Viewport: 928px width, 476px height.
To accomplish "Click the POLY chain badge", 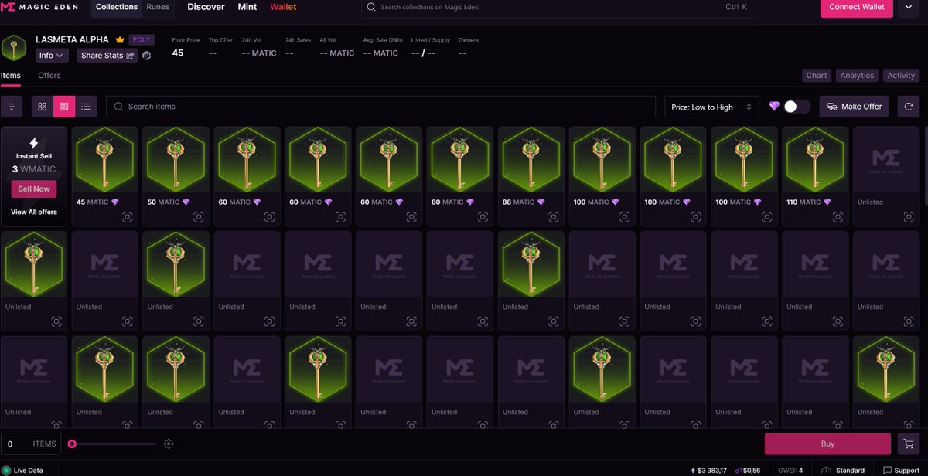I will click(x=142, y=39).
